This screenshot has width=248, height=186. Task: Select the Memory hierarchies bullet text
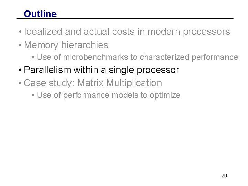66,45
